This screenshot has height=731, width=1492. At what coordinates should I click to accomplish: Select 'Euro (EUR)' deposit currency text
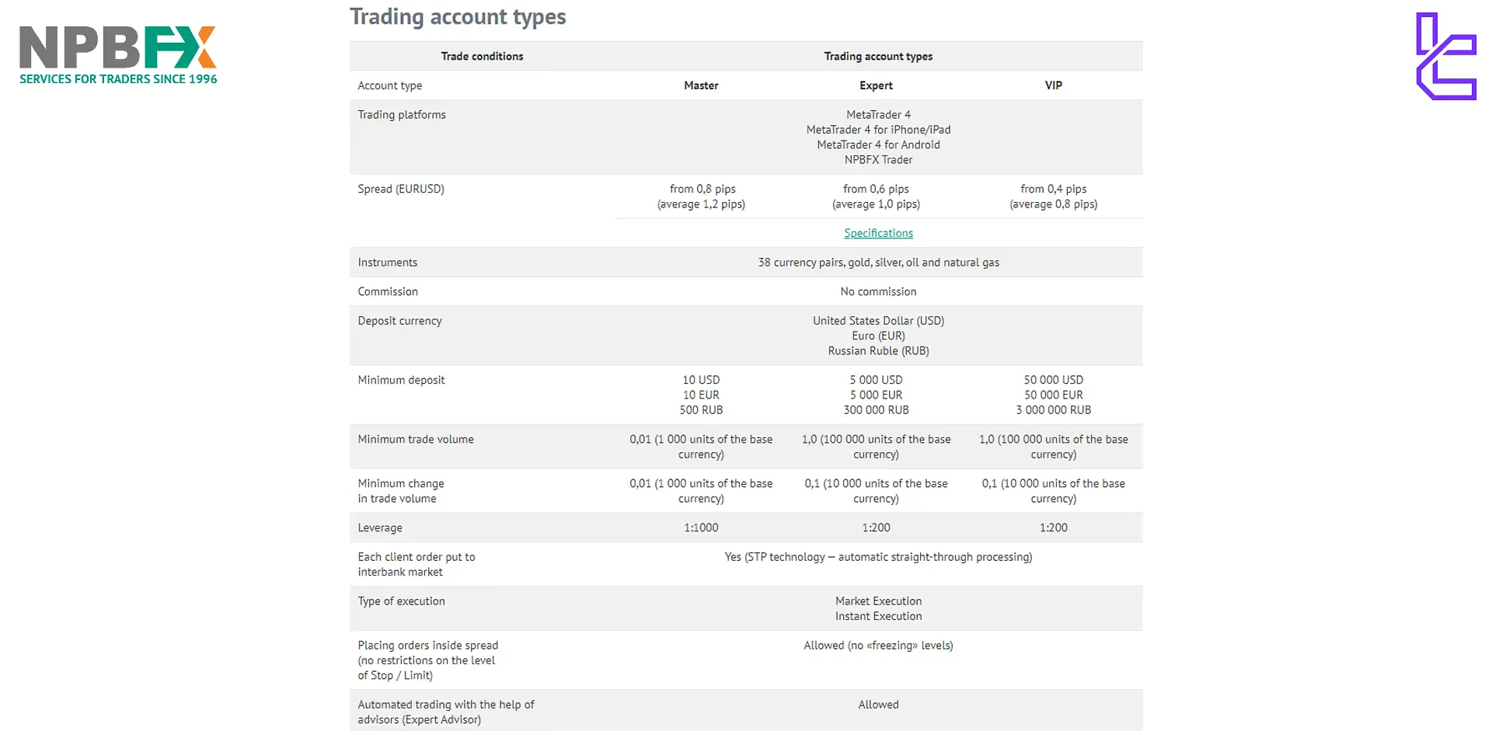tap(878, 336)
